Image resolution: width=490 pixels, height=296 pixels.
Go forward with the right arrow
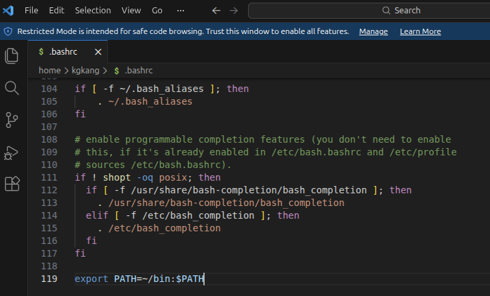pos(234,11)
